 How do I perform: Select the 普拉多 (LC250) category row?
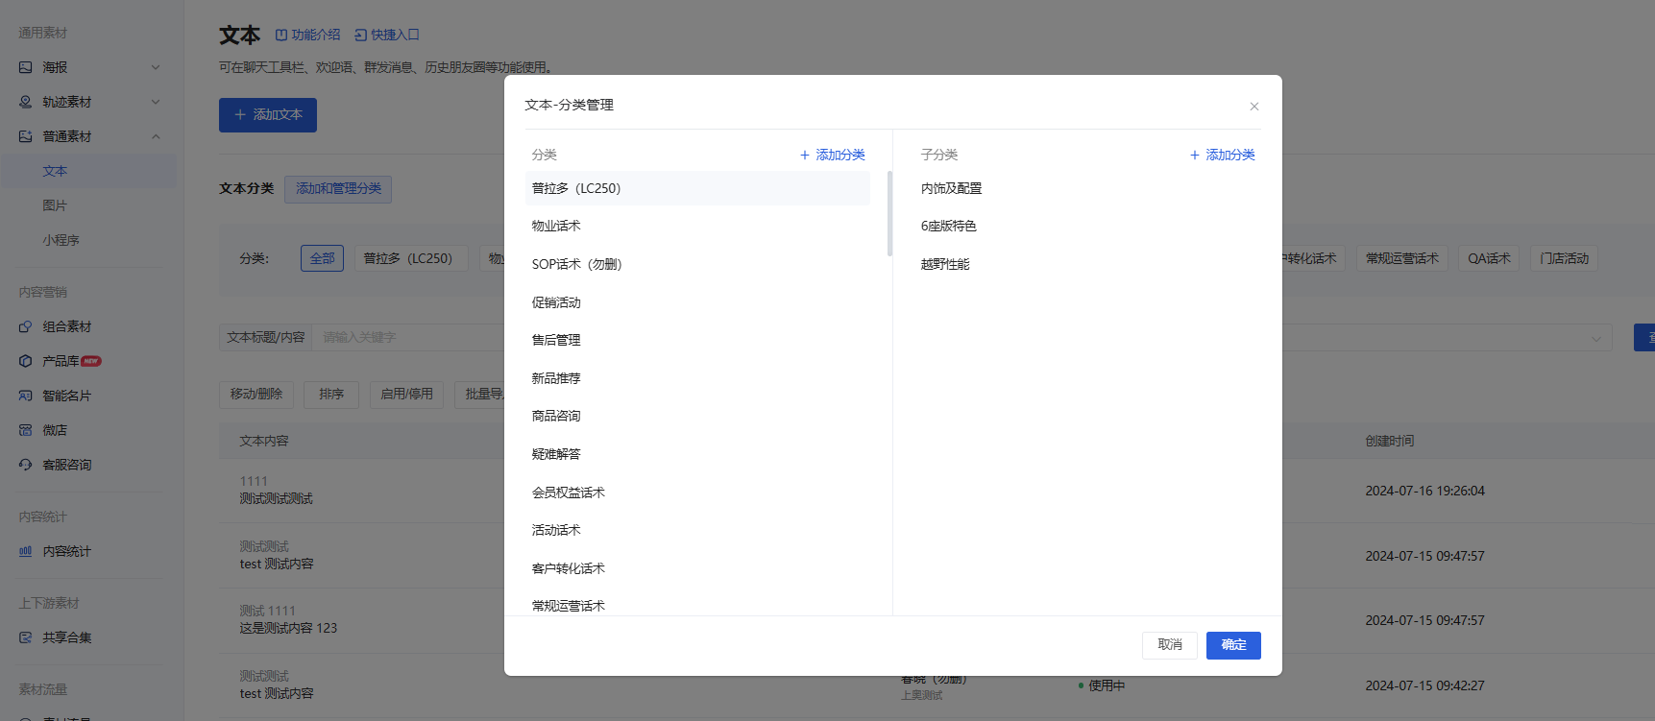coord(697,188)
